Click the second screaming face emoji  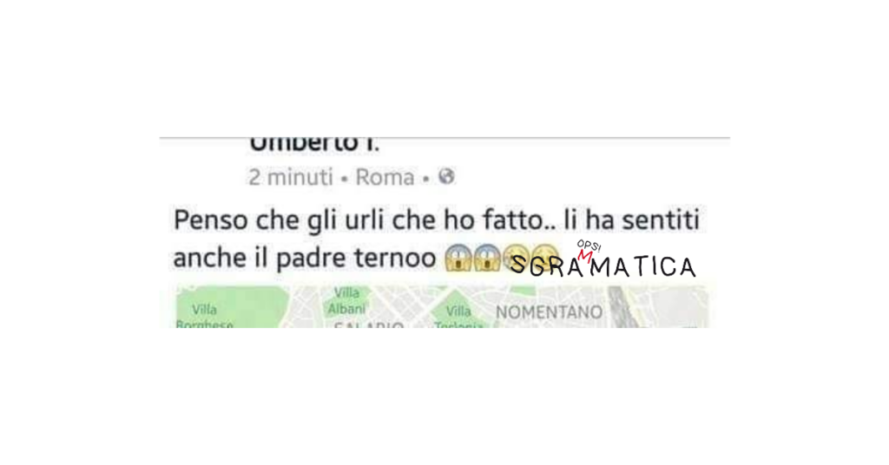(x=487, y=258)
